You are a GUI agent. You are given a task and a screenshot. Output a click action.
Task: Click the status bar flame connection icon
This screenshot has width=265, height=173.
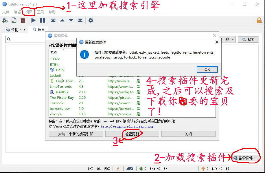click(118, 168)
